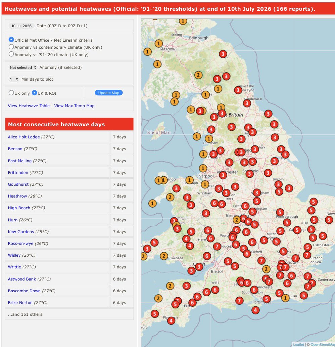Open the Writtle station link

14,267
